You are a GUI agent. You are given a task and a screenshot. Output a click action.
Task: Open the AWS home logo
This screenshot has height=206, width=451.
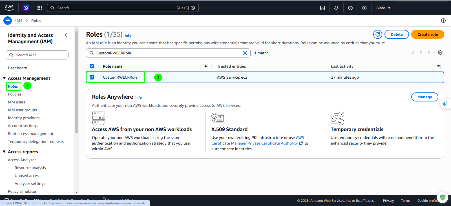9,8
